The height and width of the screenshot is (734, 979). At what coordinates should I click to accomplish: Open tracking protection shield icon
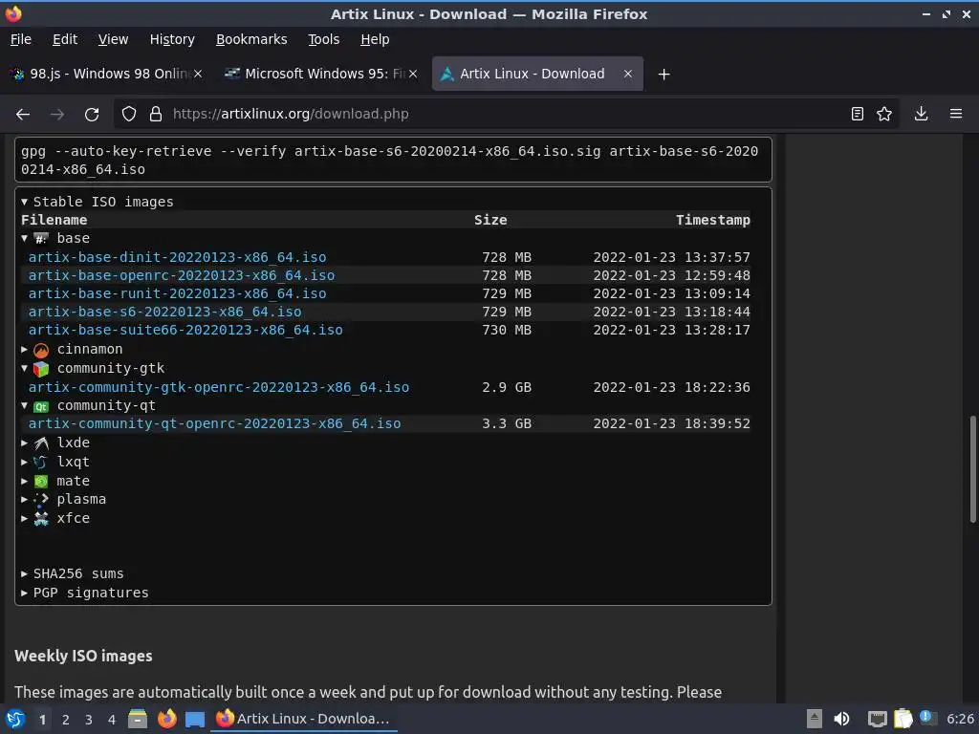point(129,115)
